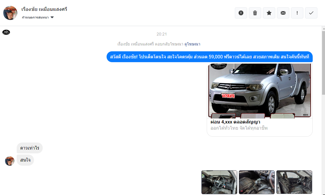Open the seats interior photo
The width and height of the screenshot is (325, 195).
294,182
